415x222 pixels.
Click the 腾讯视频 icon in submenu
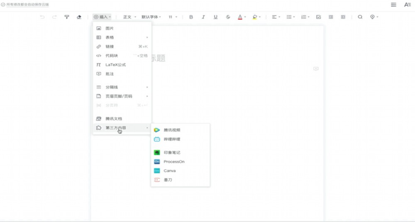(157, 130)
